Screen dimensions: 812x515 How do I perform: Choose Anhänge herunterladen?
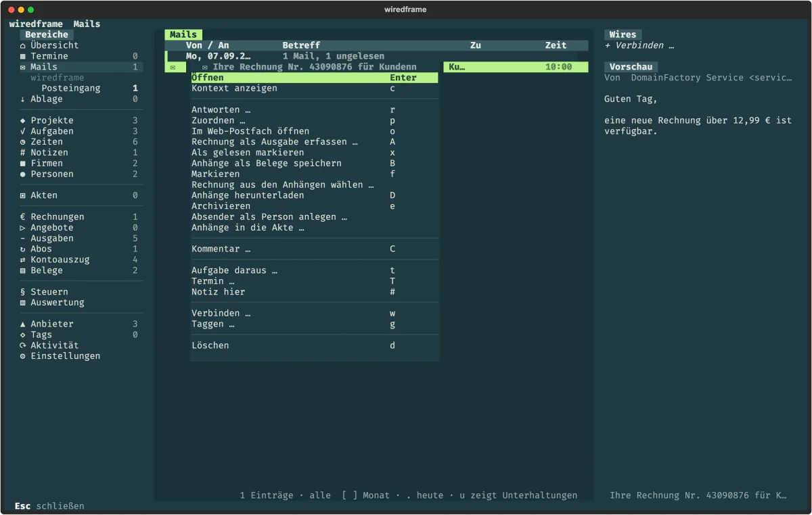[x=315, y=195]
